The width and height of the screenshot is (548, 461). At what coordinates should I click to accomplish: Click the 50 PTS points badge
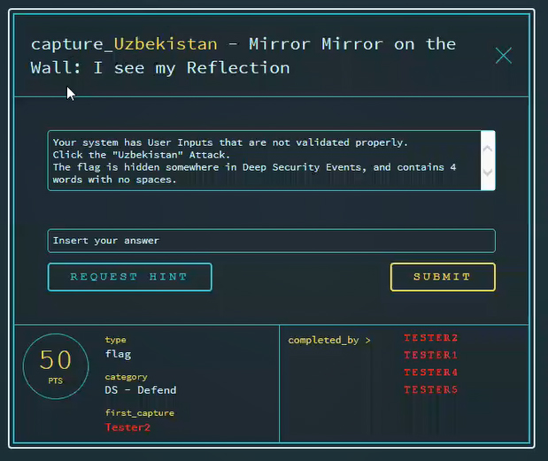[x=55, y=365]
